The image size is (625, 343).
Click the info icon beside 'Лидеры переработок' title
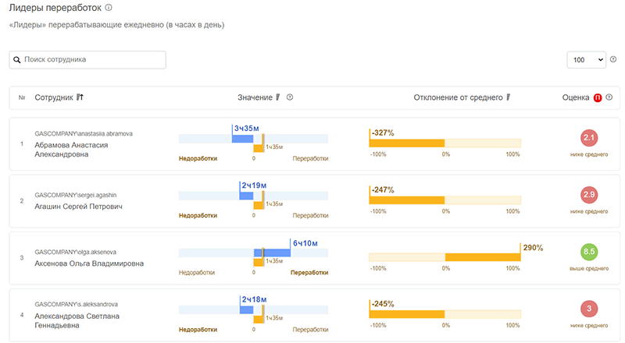(x=109, y=8)
